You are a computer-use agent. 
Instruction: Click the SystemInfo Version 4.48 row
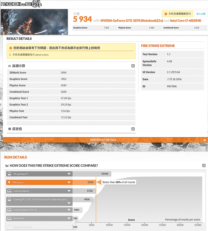tap(173, 63)
